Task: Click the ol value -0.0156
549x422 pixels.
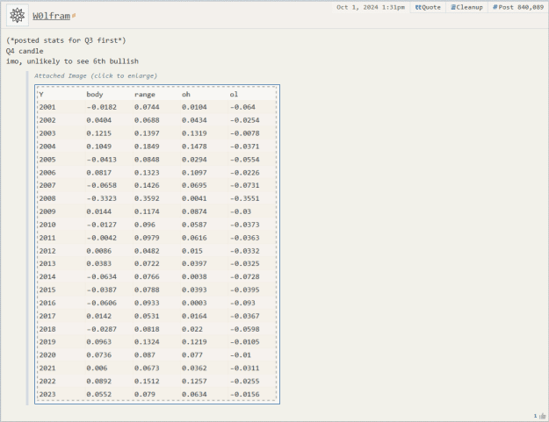Action: pos(245,395)
